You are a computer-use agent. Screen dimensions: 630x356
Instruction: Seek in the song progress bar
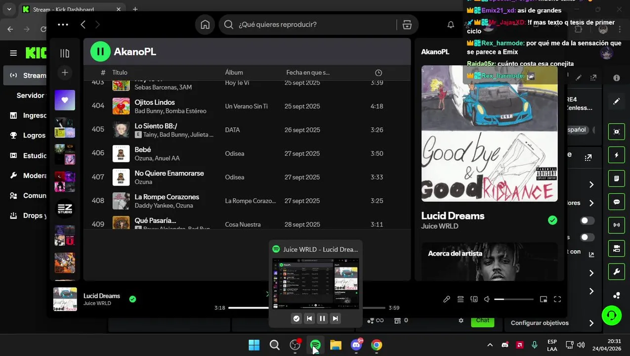pyautogui.click(x=306, y=308)
